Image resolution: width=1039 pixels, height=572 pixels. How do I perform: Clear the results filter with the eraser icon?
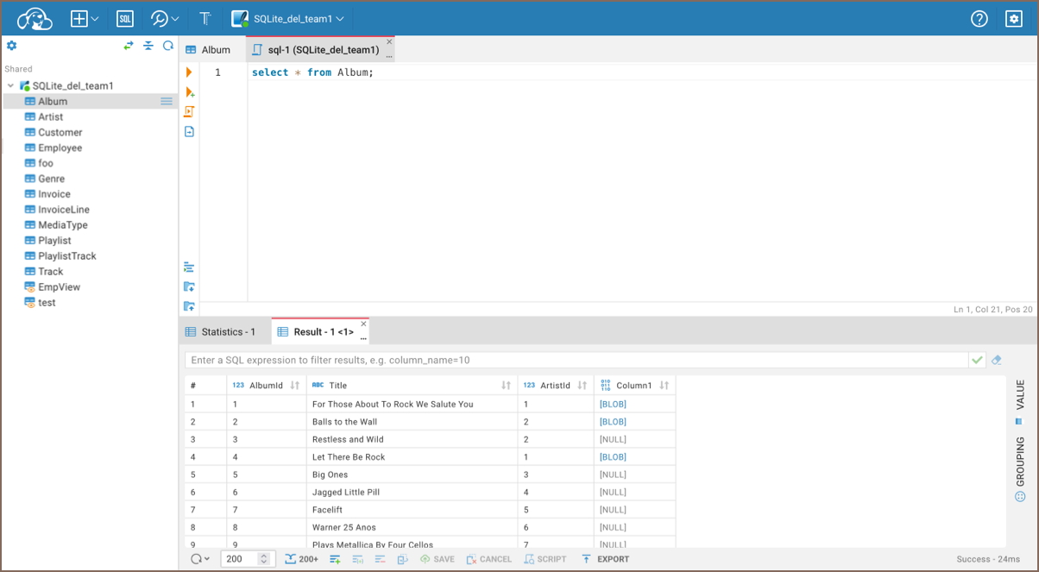[x=997, y=360]
